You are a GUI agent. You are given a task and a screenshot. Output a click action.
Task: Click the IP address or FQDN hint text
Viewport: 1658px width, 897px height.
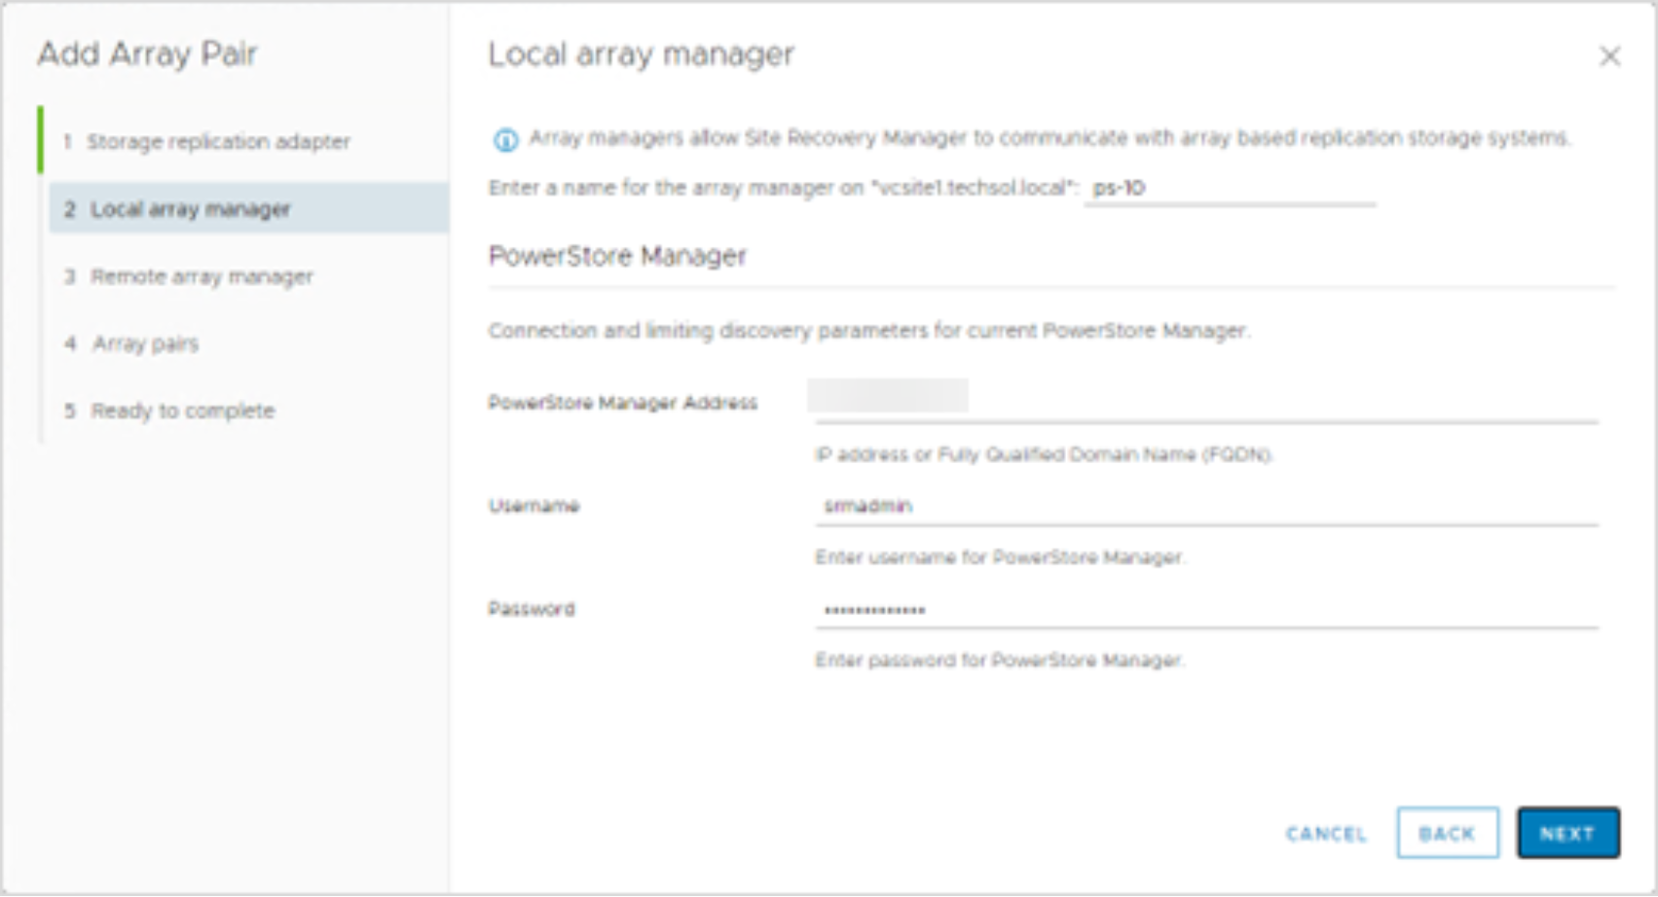(x=1044, y=454)
